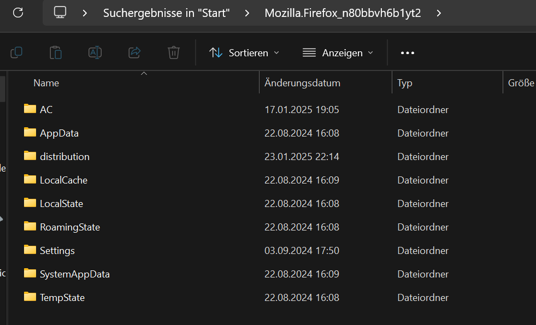The height and width of the screenshot is (325, 536).
Task: Select the TempState folder
Action: click(62, 298)
